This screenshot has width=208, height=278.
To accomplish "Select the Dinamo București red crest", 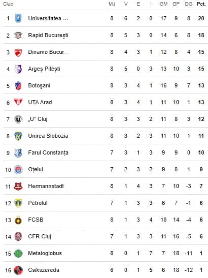I will [18, 52].
